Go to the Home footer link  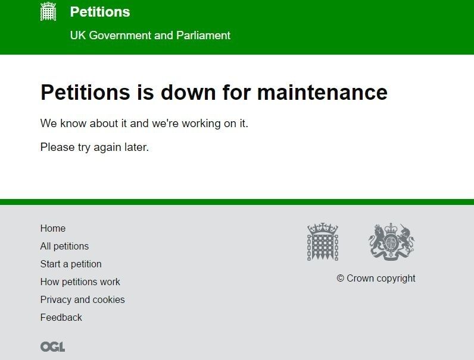point(53,229)
